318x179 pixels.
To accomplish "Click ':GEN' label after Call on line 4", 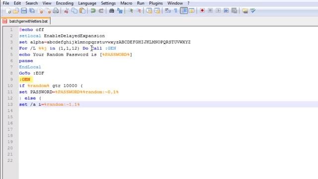I will click(110, 48).
